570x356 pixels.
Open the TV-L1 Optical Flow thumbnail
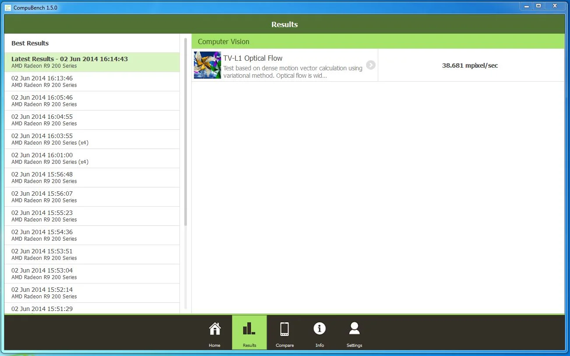click(x=208, y=65)
